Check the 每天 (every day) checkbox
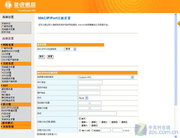Viewport: 180px width, 138px height. pos(80,118)
